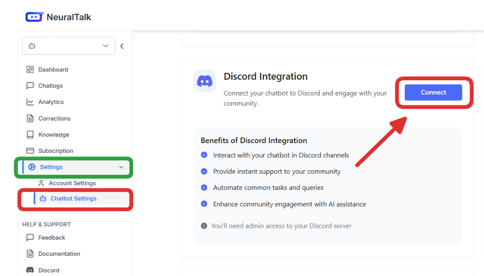Click the Settings gear icon

(32, 167)
